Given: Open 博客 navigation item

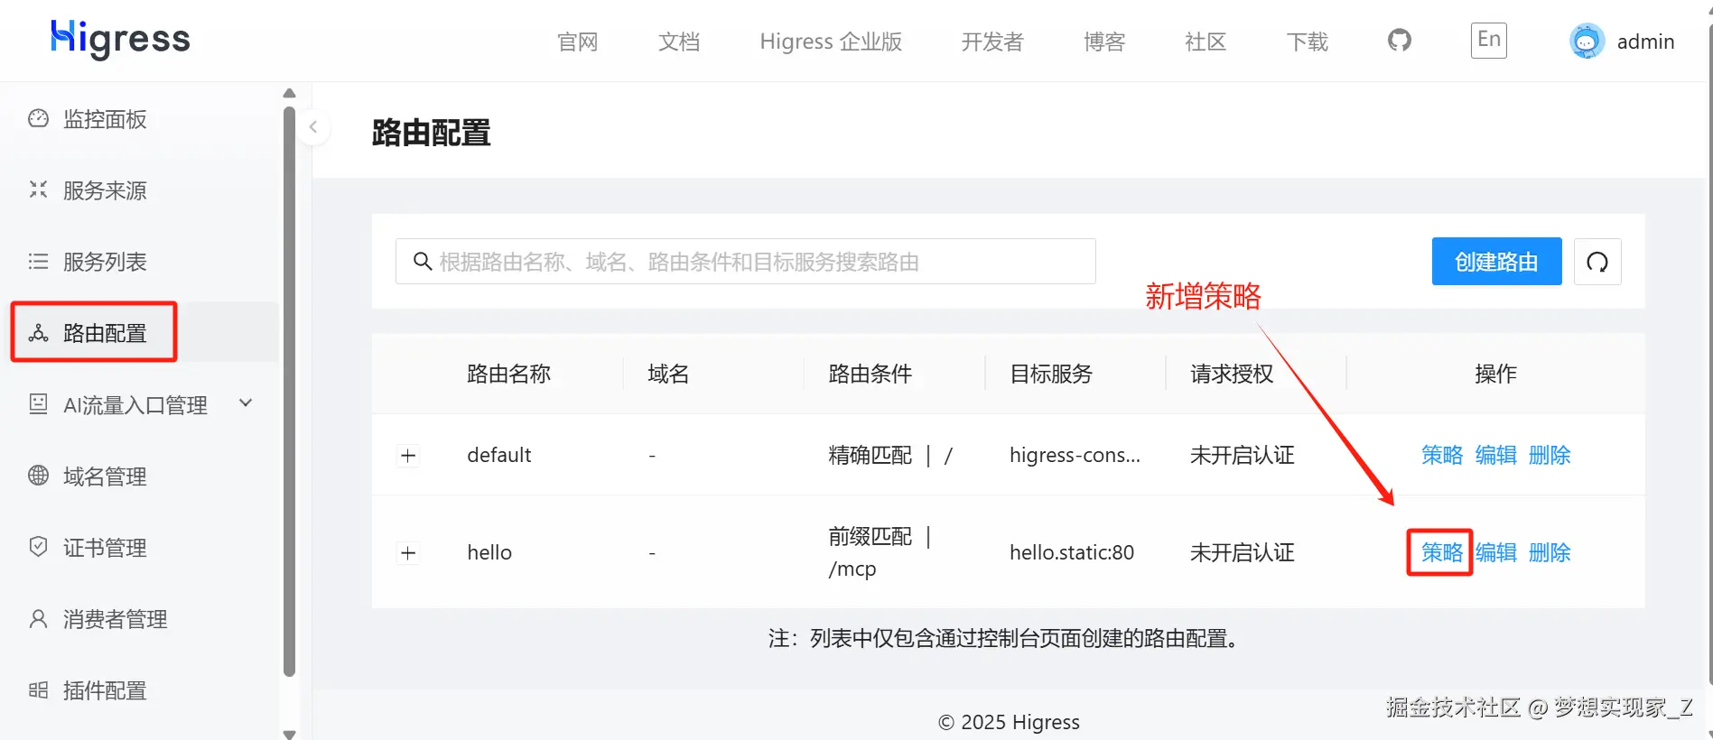Looking at the screenshot, I should [1104, 42].
